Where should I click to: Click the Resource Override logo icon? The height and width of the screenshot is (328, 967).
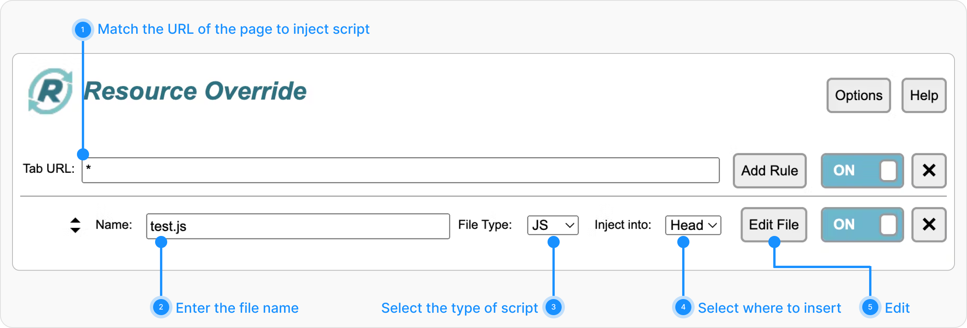coord(50,91)
